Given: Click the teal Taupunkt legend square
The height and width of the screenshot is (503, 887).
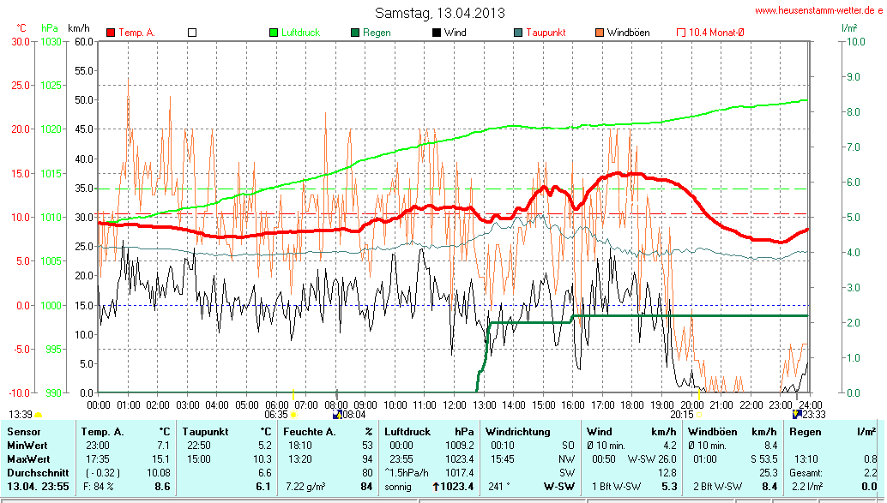Looking at the screenshot, I should (518, 33).
